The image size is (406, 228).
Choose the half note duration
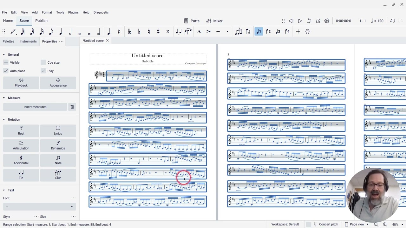(70, 31)
